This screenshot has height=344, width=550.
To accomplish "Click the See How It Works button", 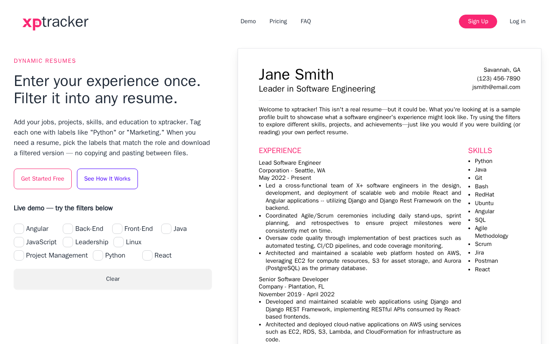I will [x=107, y=179].
